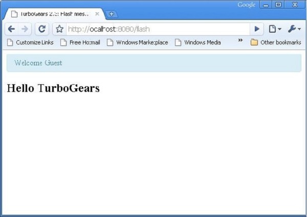Go to the Windows Marketplace bookmark
This screenshot has width=307, height=217.
coord(137,42)
